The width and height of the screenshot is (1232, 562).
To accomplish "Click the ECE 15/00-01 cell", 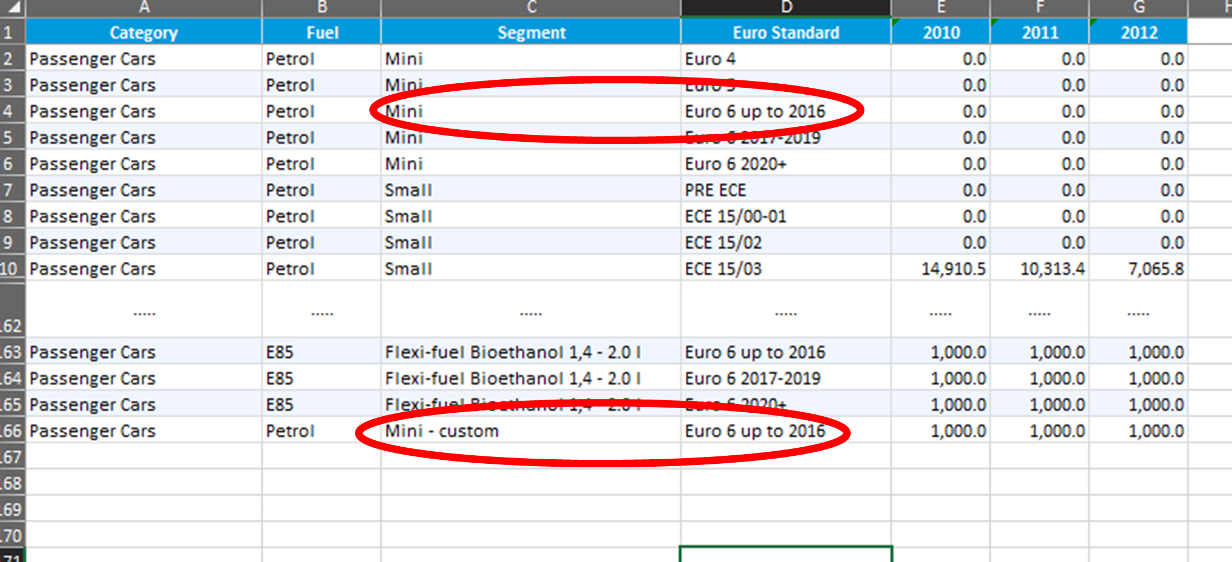I will click(735, 217).
